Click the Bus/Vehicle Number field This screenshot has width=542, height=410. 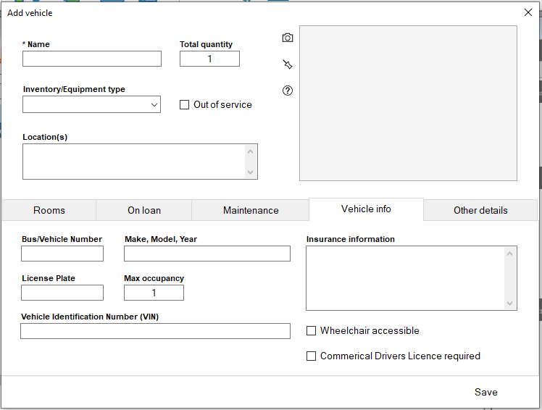point(62,254)
